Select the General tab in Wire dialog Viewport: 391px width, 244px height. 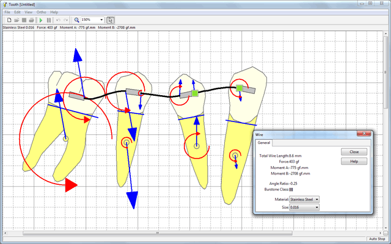coord(264,143)
